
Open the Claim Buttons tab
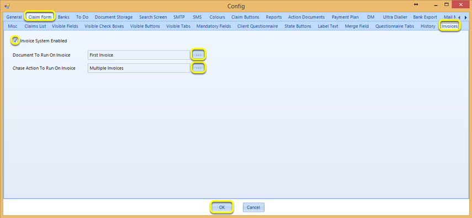[245, 17]
